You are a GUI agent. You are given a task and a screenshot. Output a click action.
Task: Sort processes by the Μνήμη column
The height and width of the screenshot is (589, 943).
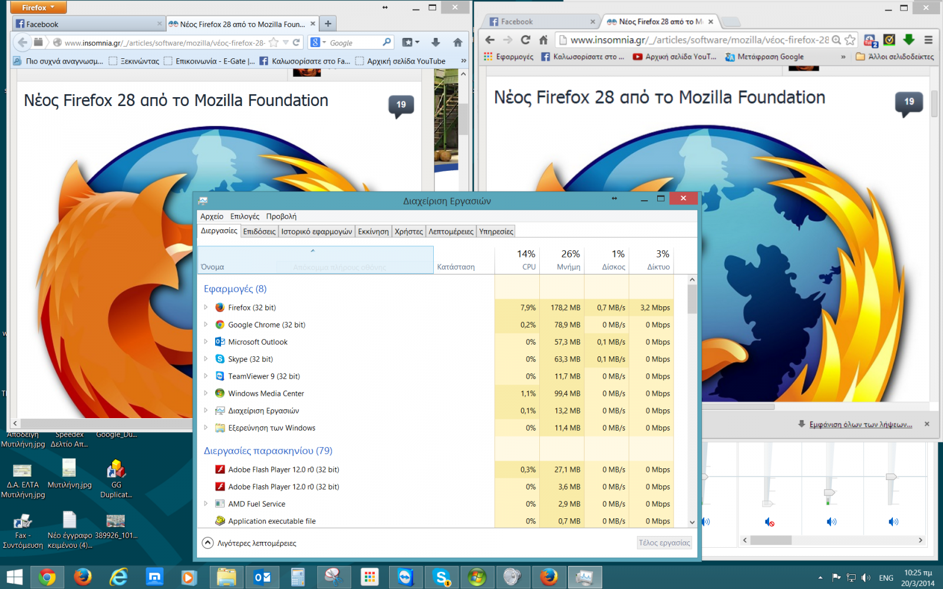pos(562,260)
